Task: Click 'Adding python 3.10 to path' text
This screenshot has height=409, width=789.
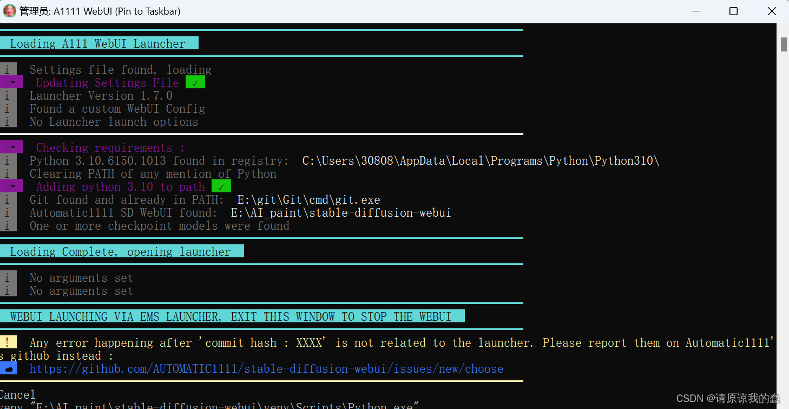Action: [121, 187]
